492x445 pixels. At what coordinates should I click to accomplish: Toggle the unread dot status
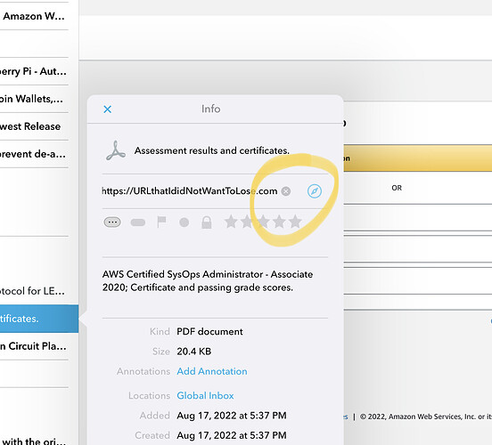click(x=184, y=222)
